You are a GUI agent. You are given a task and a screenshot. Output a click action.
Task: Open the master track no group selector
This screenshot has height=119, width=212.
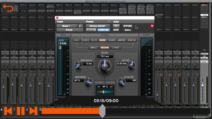204,62
